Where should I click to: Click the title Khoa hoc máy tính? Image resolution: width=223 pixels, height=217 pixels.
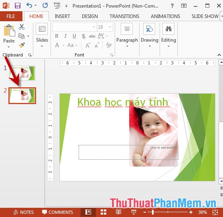(123, 102)
